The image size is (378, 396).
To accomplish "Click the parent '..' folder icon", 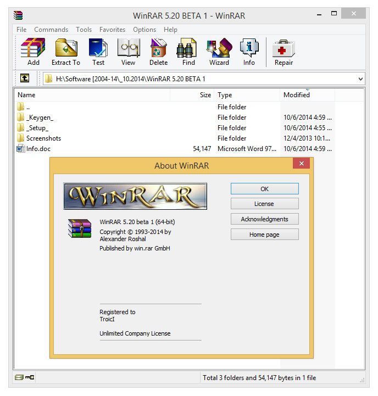I will 21,107.
